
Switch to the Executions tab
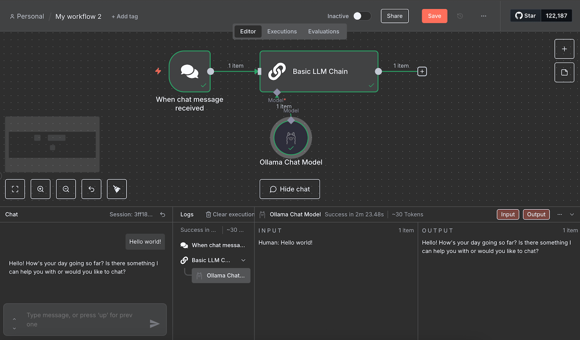[x=282, y=31]
